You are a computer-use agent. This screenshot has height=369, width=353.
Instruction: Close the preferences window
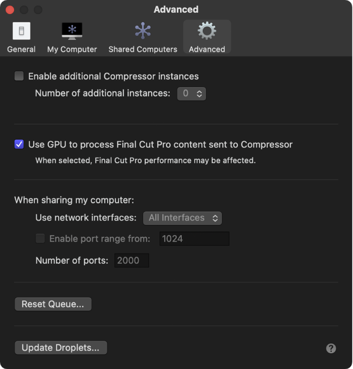[x=10, y=9]
